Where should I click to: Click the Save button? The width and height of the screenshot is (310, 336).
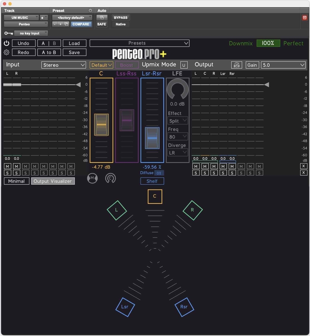point(74,52)
